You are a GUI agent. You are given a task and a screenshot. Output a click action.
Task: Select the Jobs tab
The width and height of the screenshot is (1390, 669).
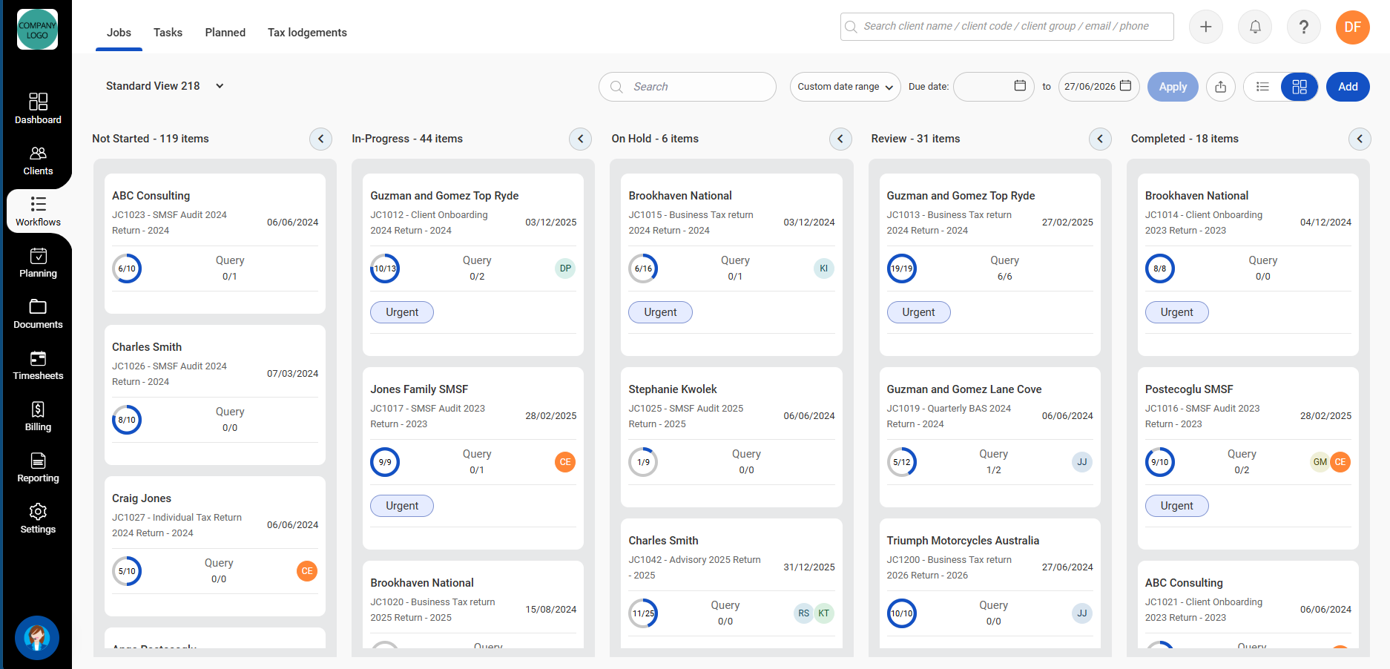click(119, 33)
